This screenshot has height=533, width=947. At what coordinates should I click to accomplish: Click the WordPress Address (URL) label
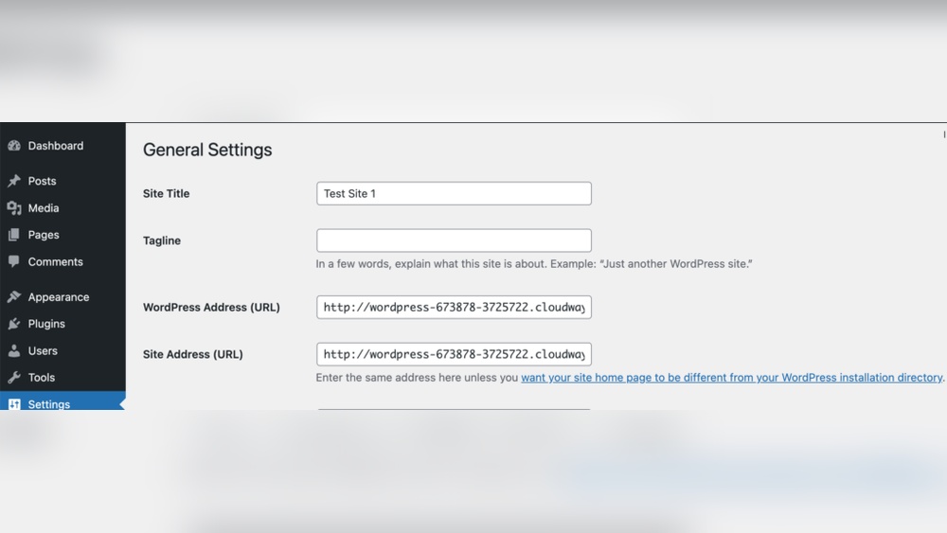[x=211, y=307]
